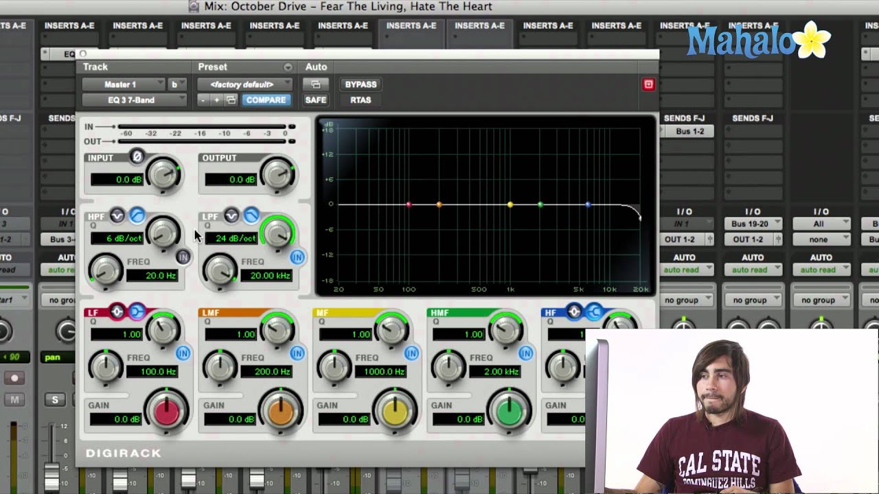The width and height of the screenshot is (879, 494).
Task: Toggle the BYPASS button
Action: pos(361,84)
